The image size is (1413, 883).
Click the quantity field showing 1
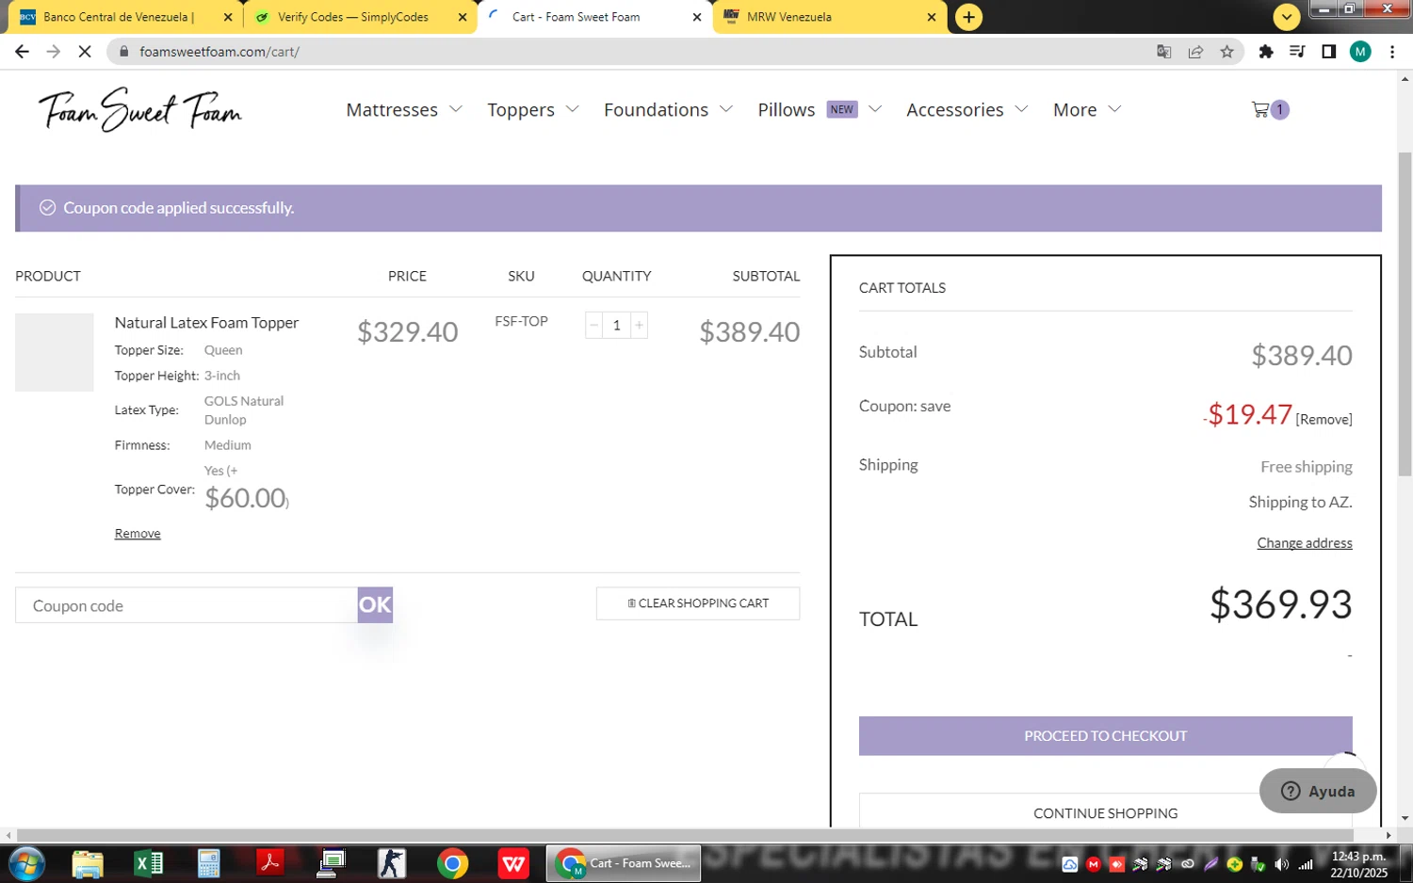(616, 325)
